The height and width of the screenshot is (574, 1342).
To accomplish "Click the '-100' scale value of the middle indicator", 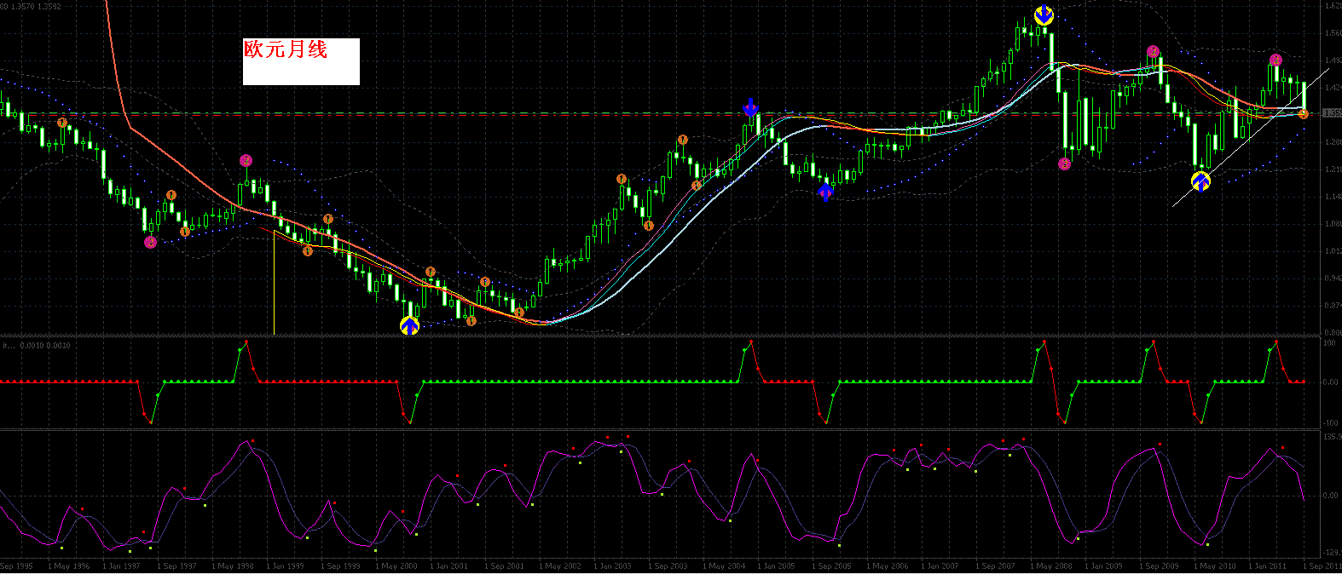I will tap(1330, 423).
